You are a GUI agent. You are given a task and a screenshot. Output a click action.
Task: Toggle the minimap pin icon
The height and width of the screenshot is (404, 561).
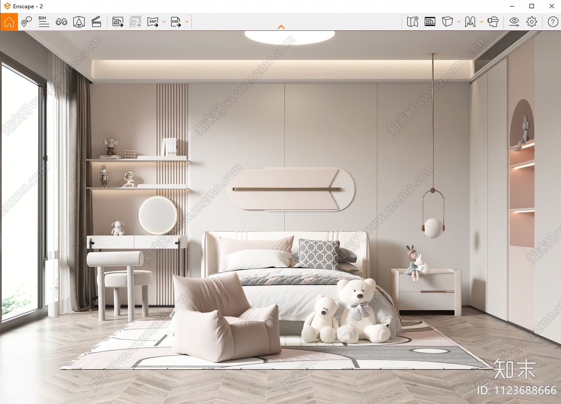[x=413, y=22]
